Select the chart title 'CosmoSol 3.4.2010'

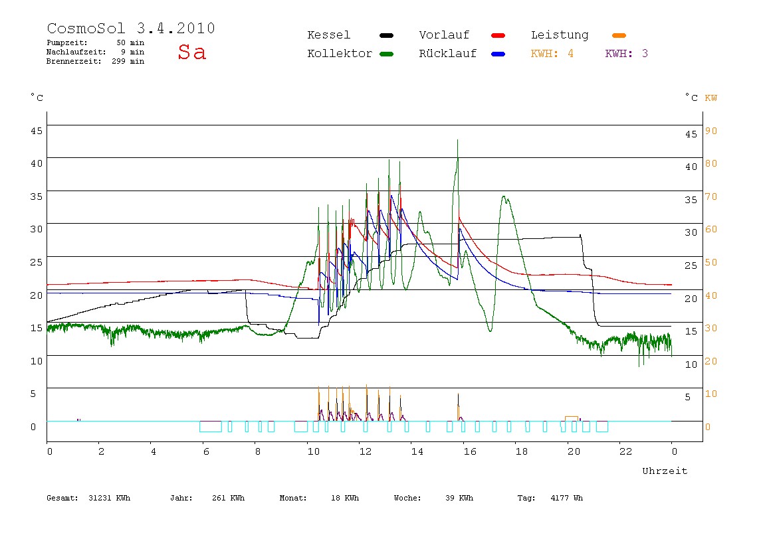coord(131,28)
